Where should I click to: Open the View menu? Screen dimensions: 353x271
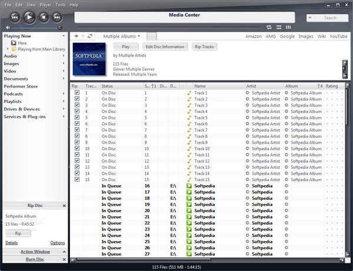point(31,5)
